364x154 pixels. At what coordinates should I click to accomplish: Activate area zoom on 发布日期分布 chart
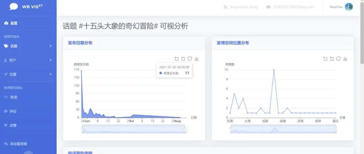click(177, 59)
